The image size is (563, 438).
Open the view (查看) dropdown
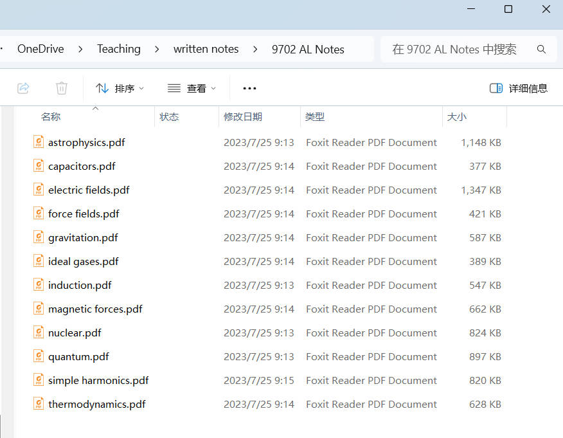(192, 88)
